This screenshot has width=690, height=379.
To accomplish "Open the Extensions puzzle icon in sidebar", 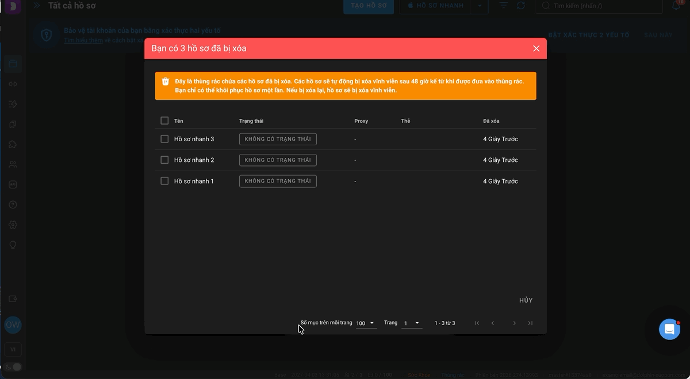I will [13, 144].
